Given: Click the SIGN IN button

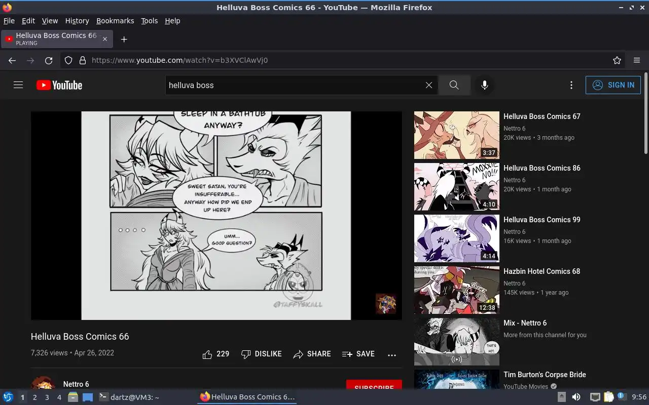Looking at the screenshot, I should (x=613, y=85).
